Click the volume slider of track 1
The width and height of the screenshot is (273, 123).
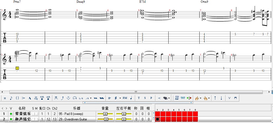[x=105, y=114]
